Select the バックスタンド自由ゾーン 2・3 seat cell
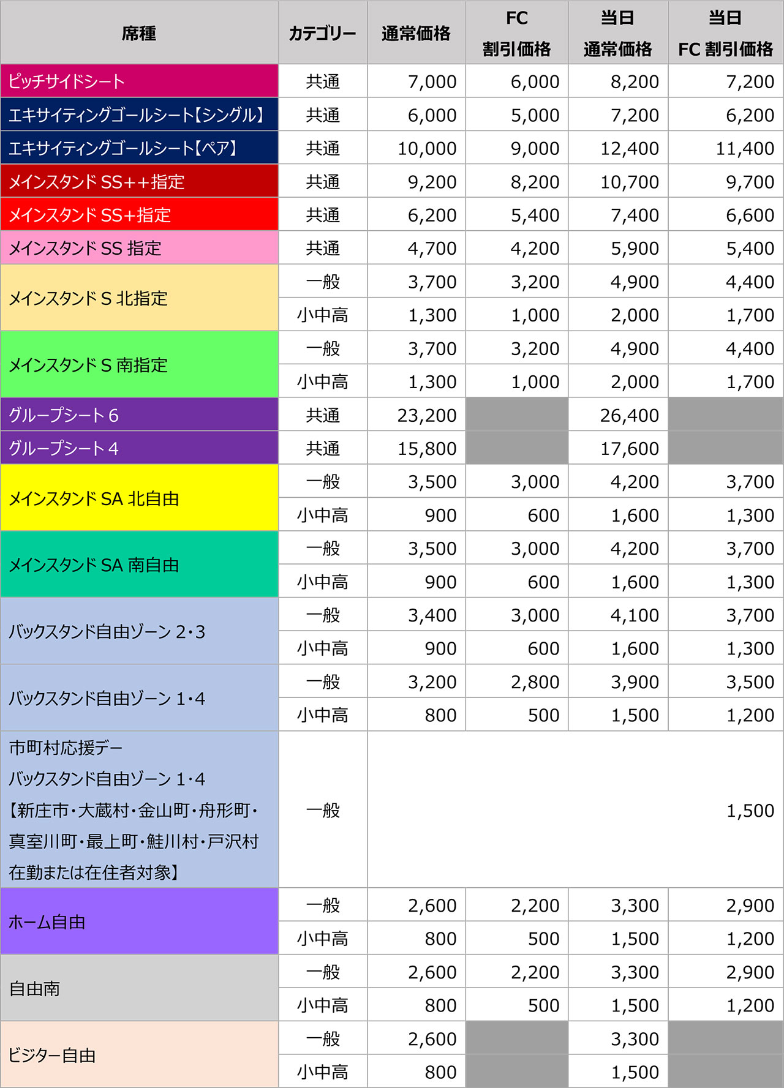This screenshot has height=1088, width=784. [x=139, y=631]
